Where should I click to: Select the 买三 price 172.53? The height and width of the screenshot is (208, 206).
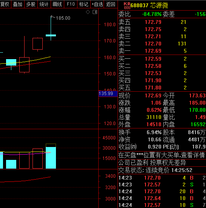click(153, 73)
